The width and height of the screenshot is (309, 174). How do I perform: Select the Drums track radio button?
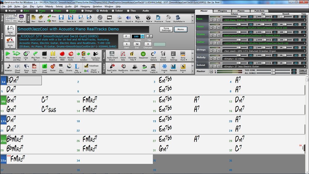[52, 11]
